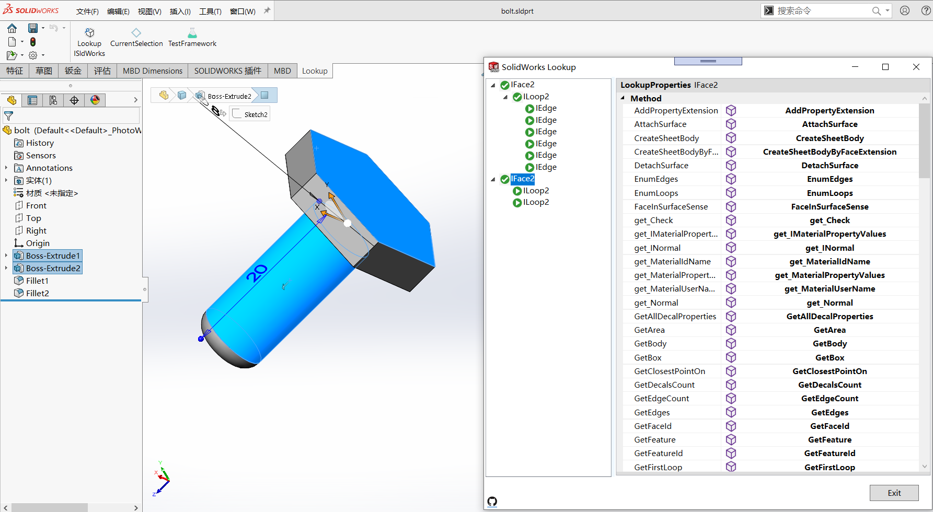Open the Save dropdown arrow
The image size is (933, 512).
(43, 28)
